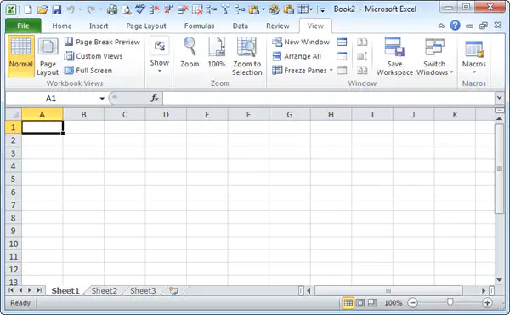The image size is (510, 315).
Task: Switch to the Sheet2 tab
Action: [x=104, y=290]
